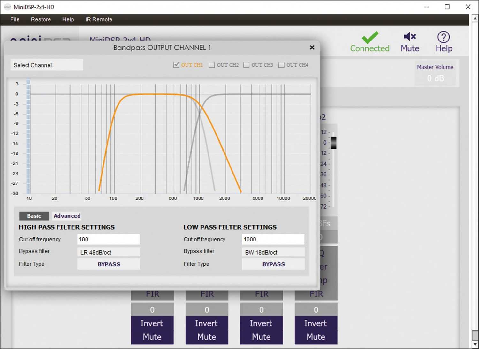Image resolution: width=479 pixels, height=349 pixels.
Task: Enable the OUT CH4 checkbox
Action: pos(281,65)
